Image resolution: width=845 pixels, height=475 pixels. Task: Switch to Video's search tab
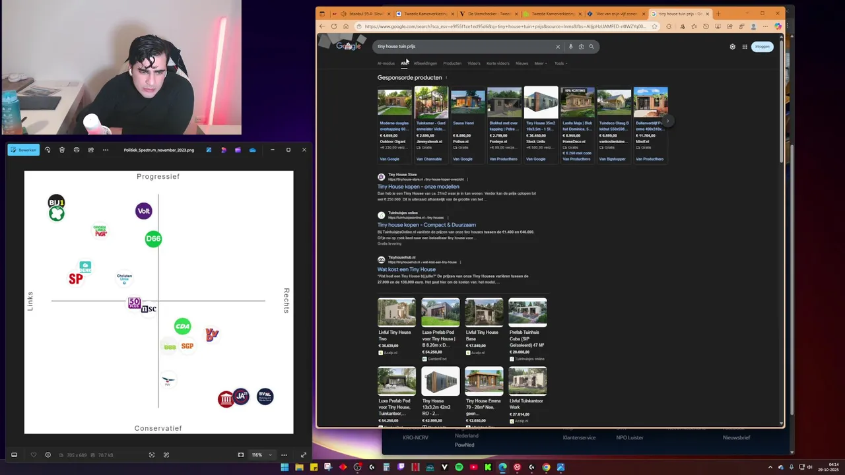point(474,63)
